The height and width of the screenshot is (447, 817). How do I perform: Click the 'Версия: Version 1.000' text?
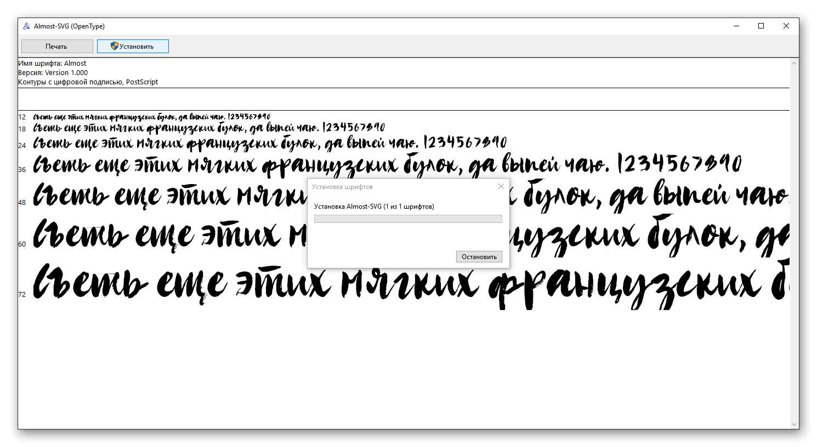tap(53, 73)
